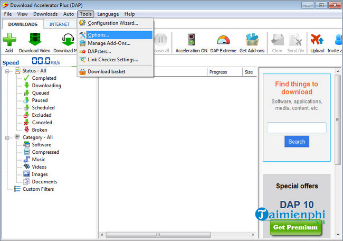The height and width of the screenshot is (241, 343).
Task: Click the Pause all toolbar button
Action: pos(161,43)
